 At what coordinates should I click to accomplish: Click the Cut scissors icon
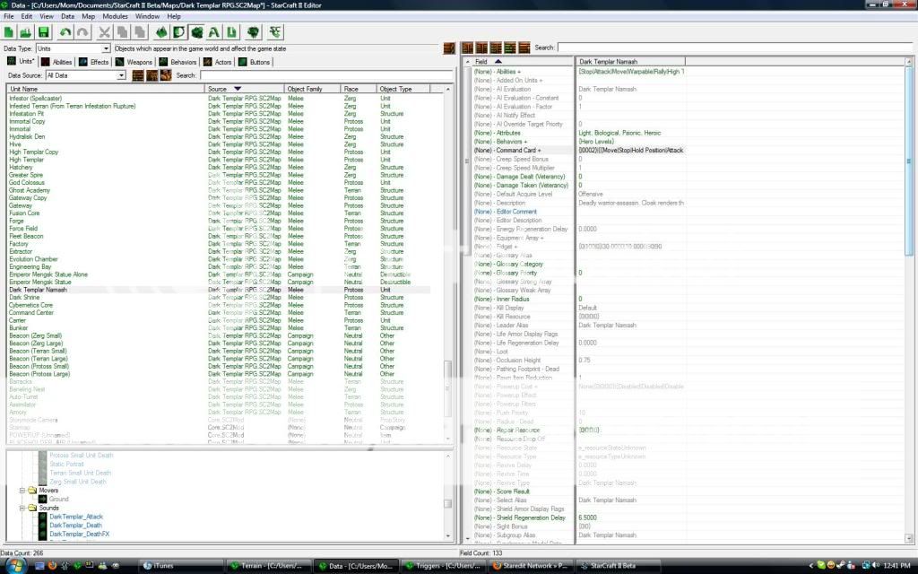[x=104, y=32]
